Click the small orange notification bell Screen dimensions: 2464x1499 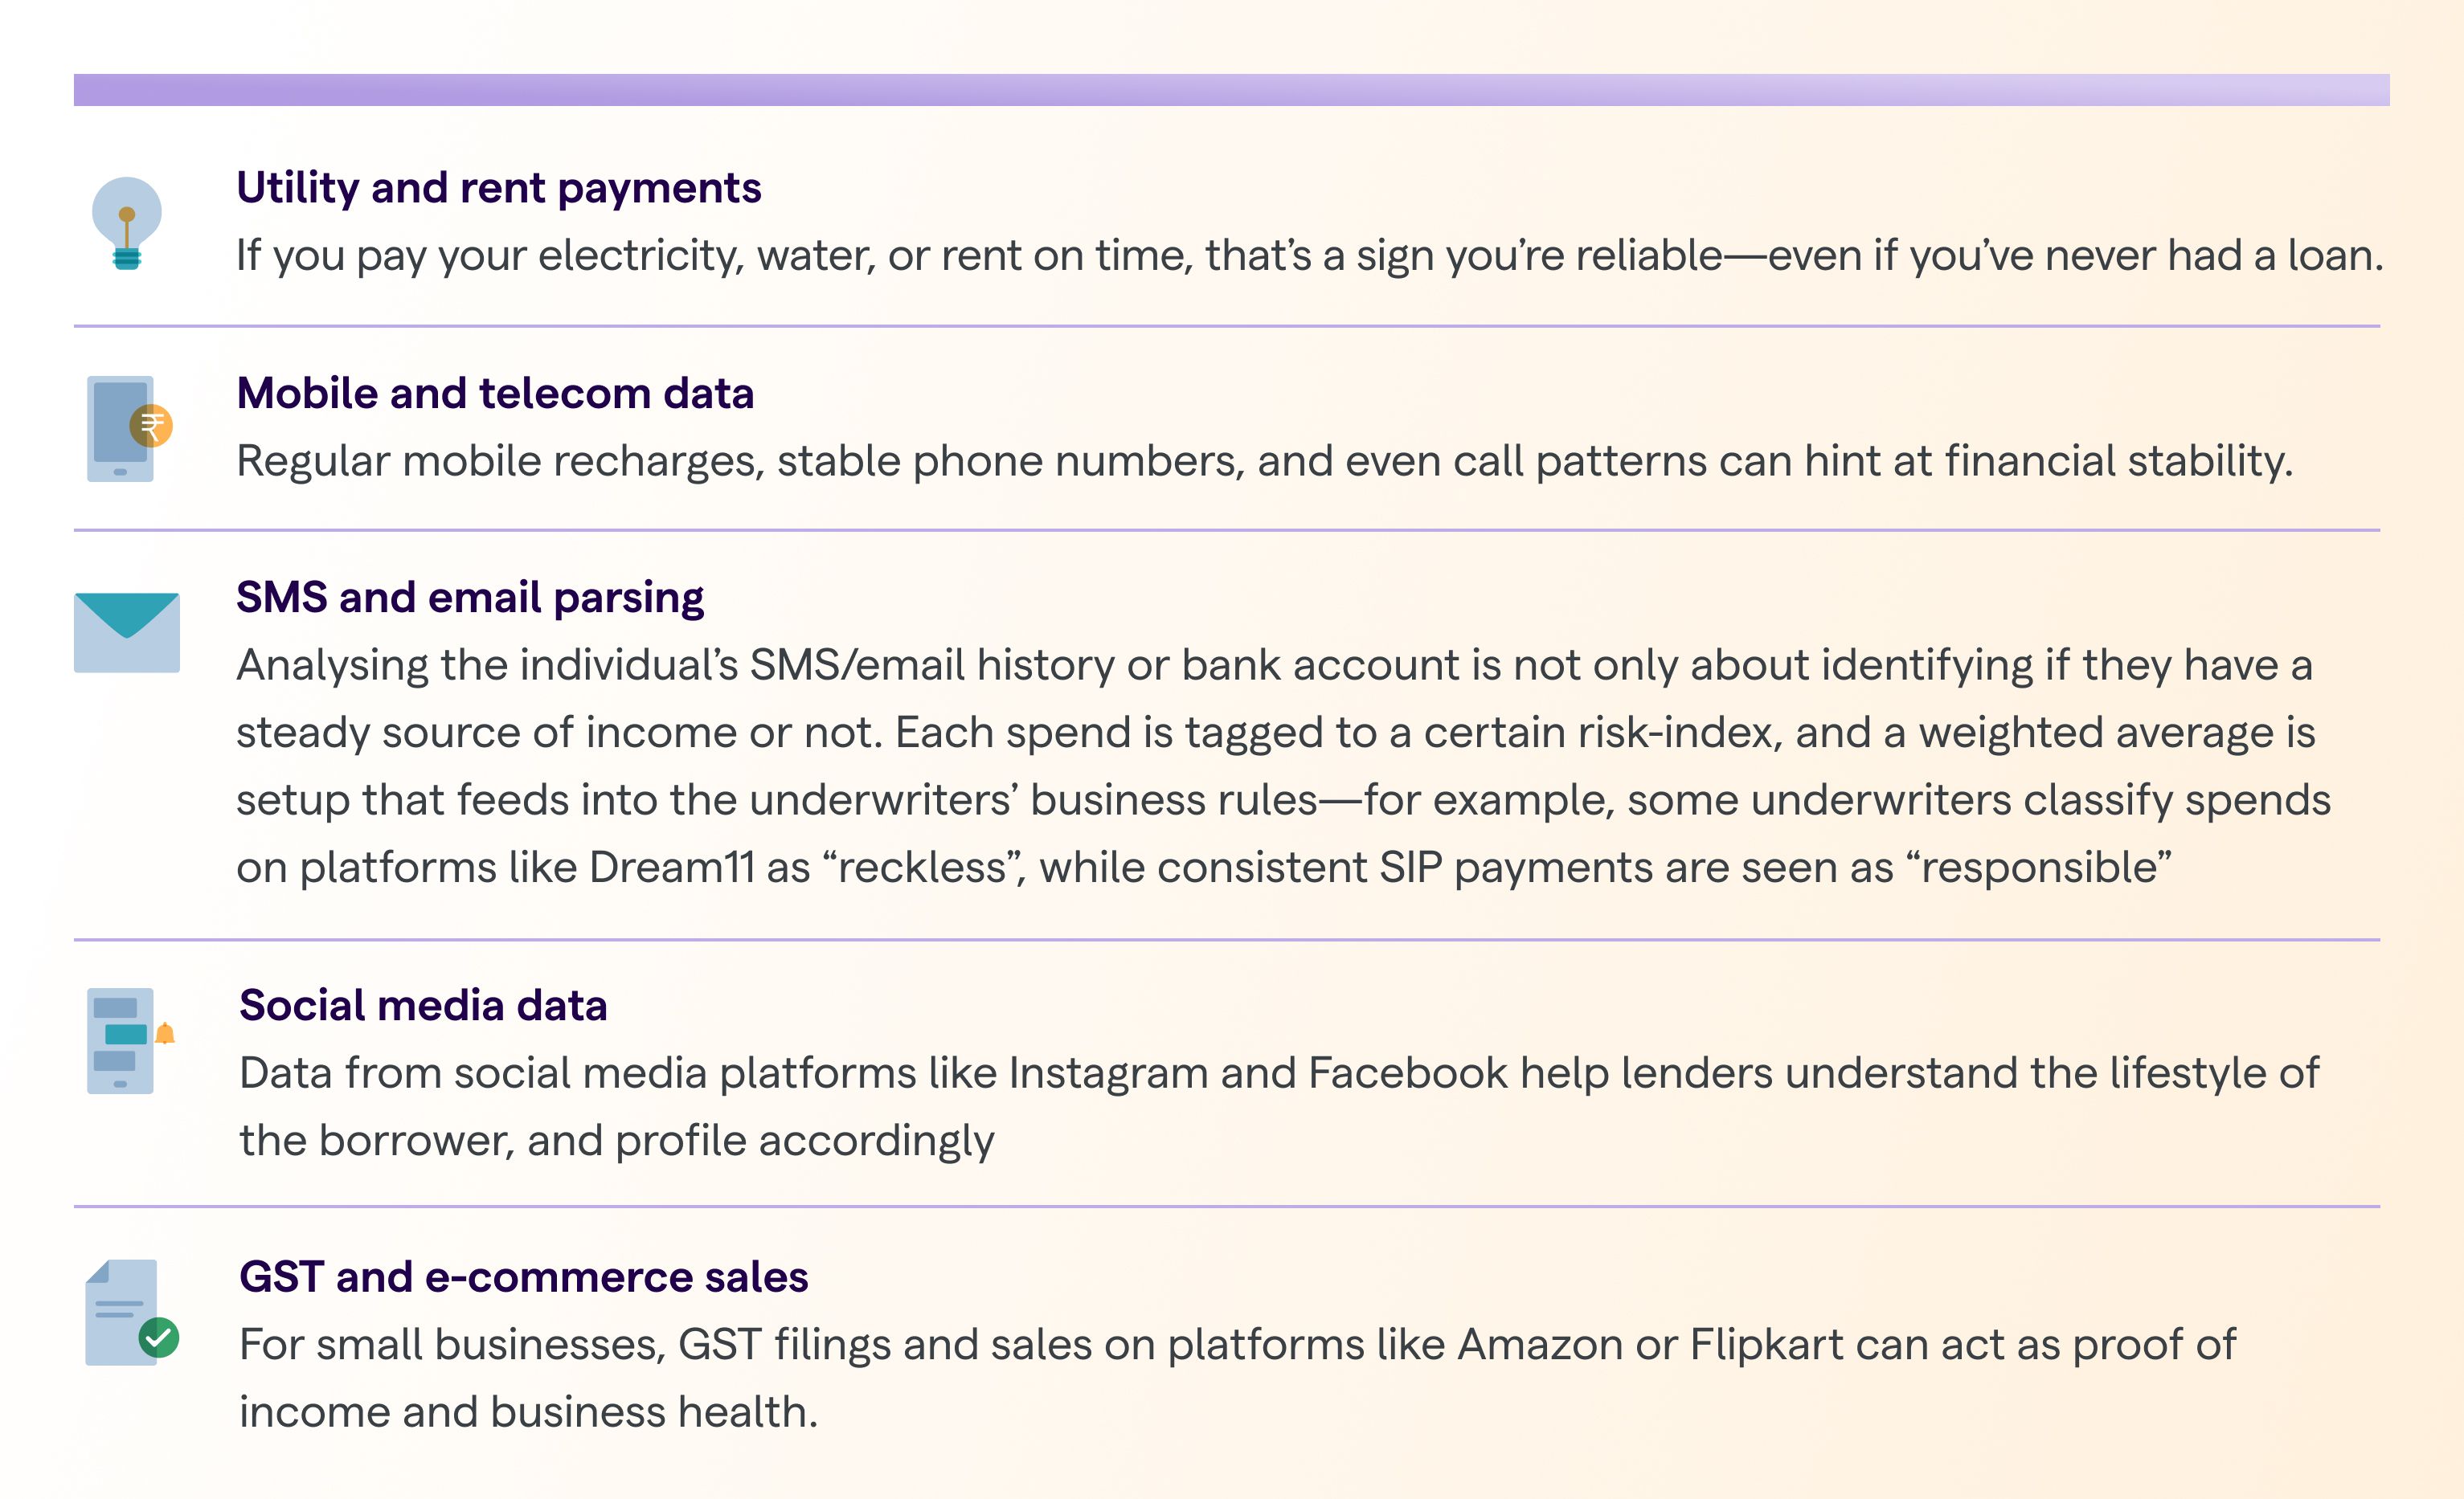click(165, 1033)
